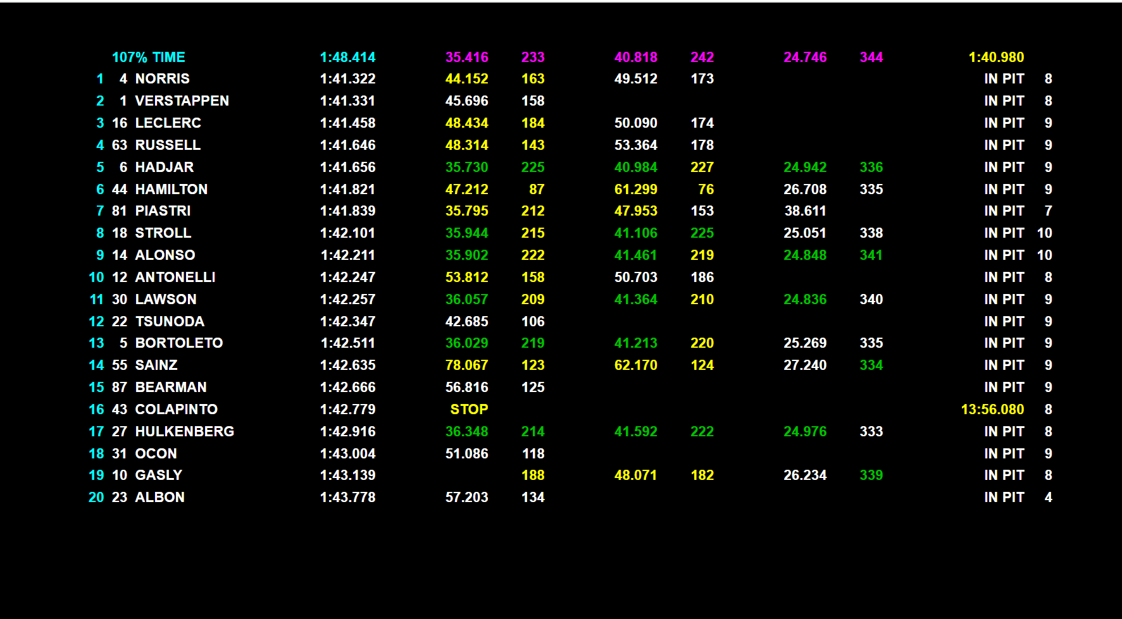Image resolution: width=1122 pixels, height=619 pixels.
Task: Click the IN PIT status for PIASTRI
Action: click(x=1004, y=211)
